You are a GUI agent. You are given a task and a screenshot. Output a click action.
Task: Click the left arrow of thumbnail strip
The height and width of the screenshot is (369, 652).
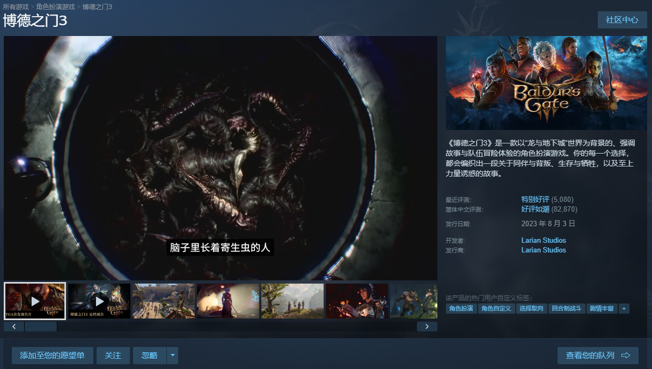[x=14, y=326]
